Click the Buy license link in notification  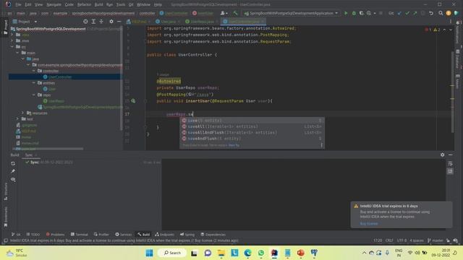point(369,223)
